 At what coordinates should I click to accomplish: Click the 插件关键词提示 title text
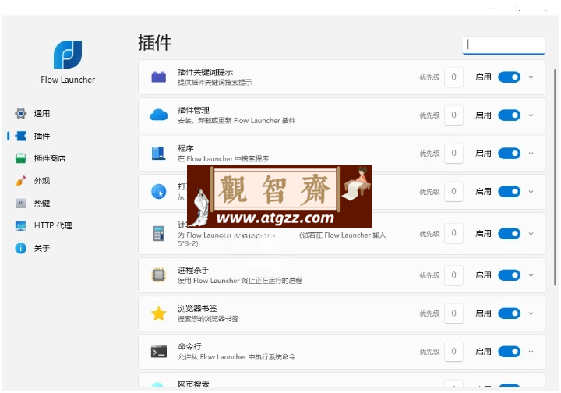coord(205,72)
